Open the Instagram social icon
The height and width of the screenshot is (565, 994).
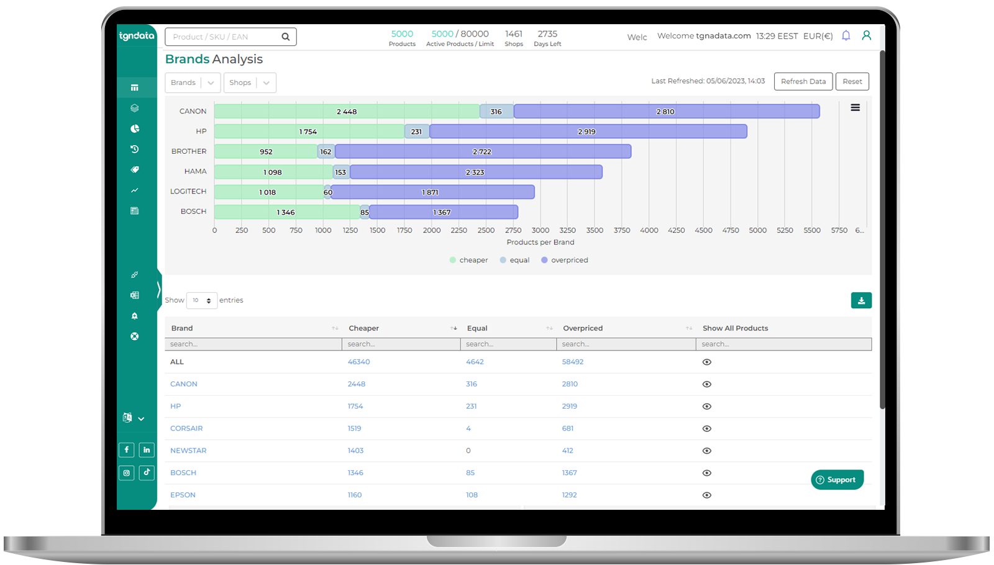tap(126, 473)
